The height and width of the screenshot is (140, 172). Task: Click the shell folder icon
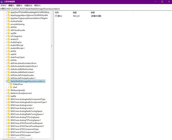tap(11, 87)
